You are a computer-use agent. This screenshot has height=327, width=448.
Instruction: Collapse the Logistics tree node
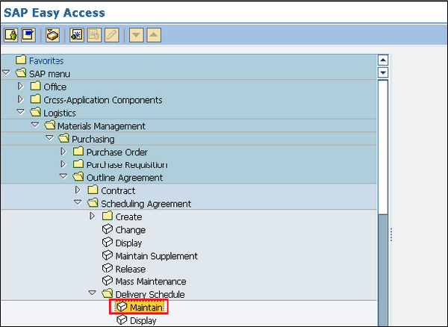pos(20,113)
